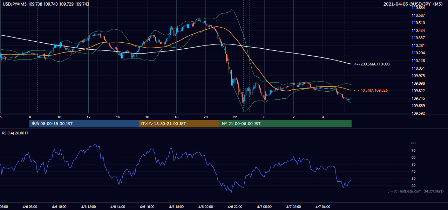Screen dimensions: 448x210
Task: Click hour label 18 on the price chart axis
Action: click(x=176, y=117)
